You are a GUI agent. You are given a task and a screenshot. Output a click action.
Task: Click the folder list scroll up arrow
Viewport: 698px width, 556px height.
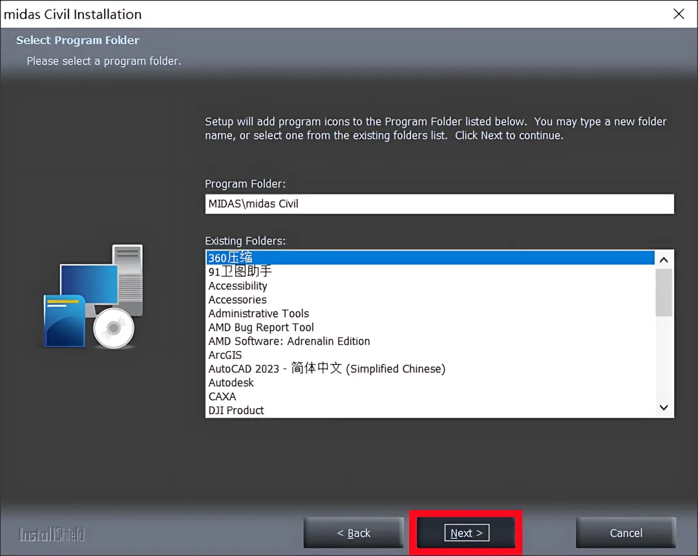tap(664, 260)
